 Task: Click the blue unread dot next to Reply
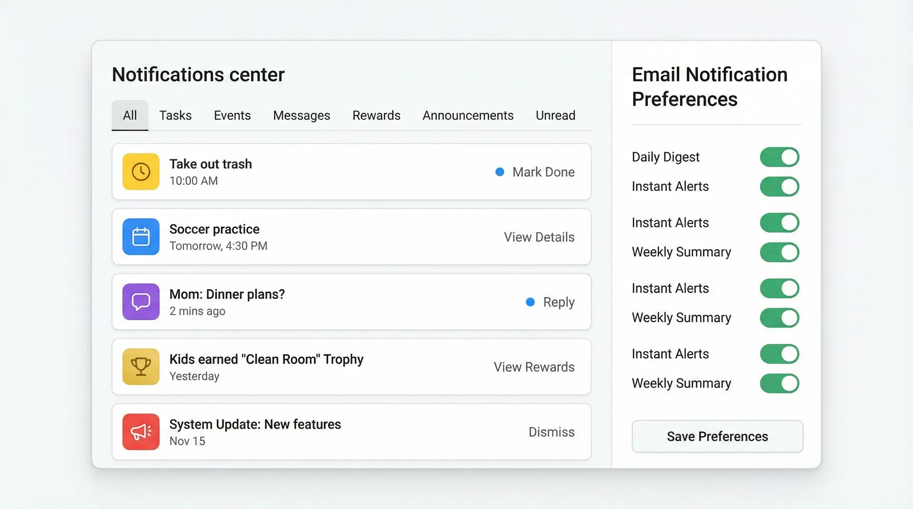(530, 302)
